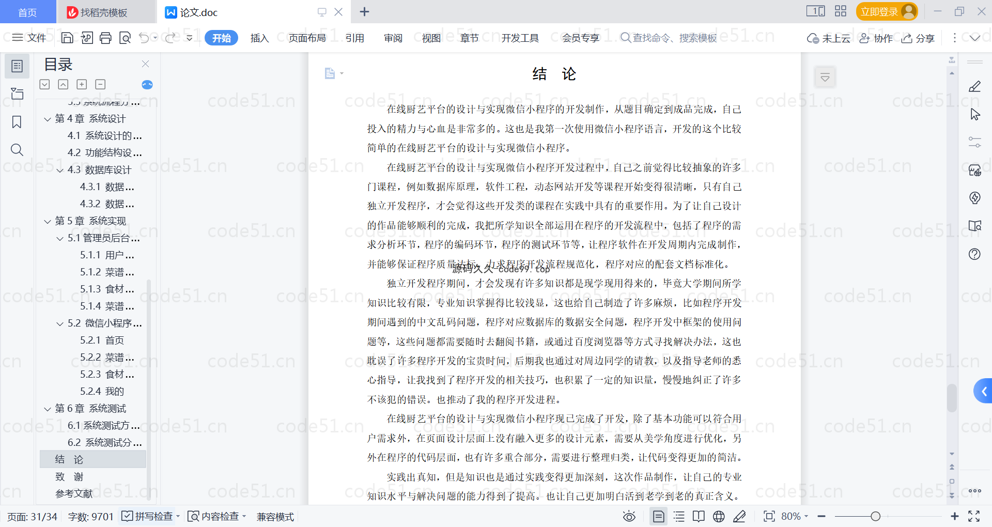Collapse 4.3 数据库设计 outline node
Viewport: 992px width, 527px height.
point(60,171)
